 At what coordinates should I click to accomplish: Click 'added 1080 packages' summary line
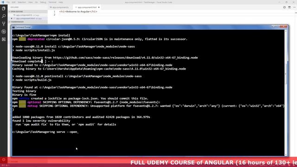point(81,117)
